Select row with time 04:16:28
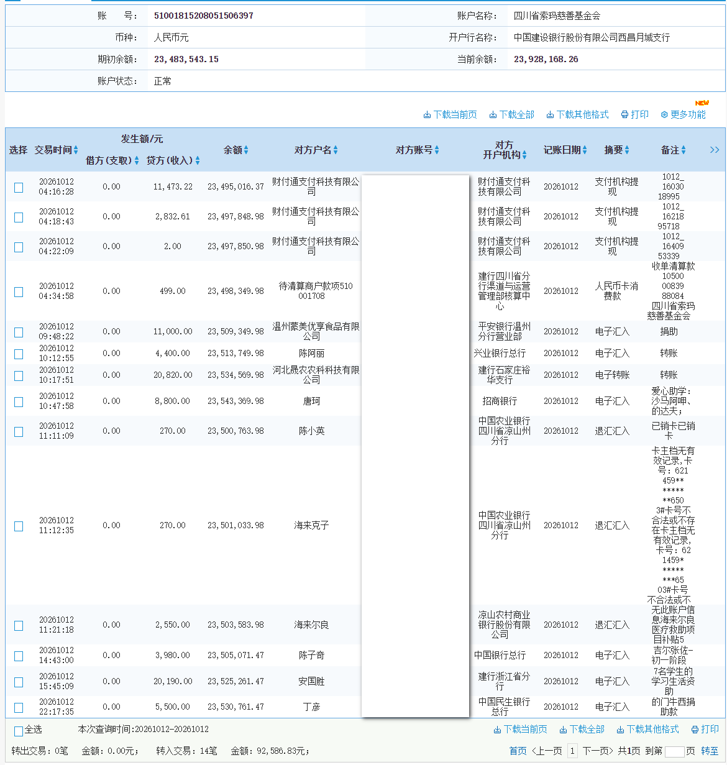 click(19, 187)
